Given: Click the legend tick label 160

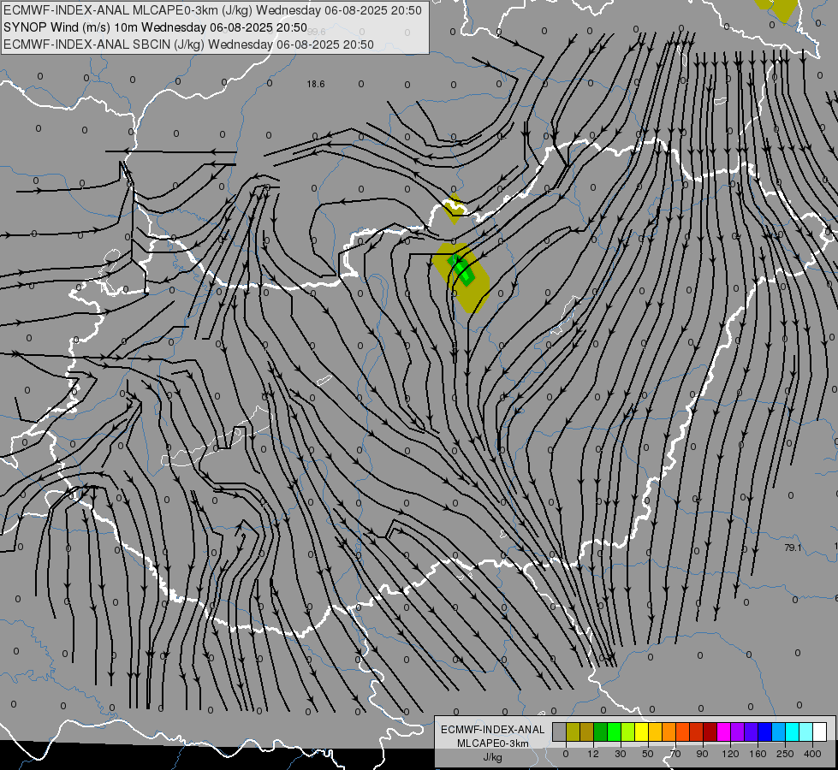Looking at the screenshot, I should click(x=758, y=754).
